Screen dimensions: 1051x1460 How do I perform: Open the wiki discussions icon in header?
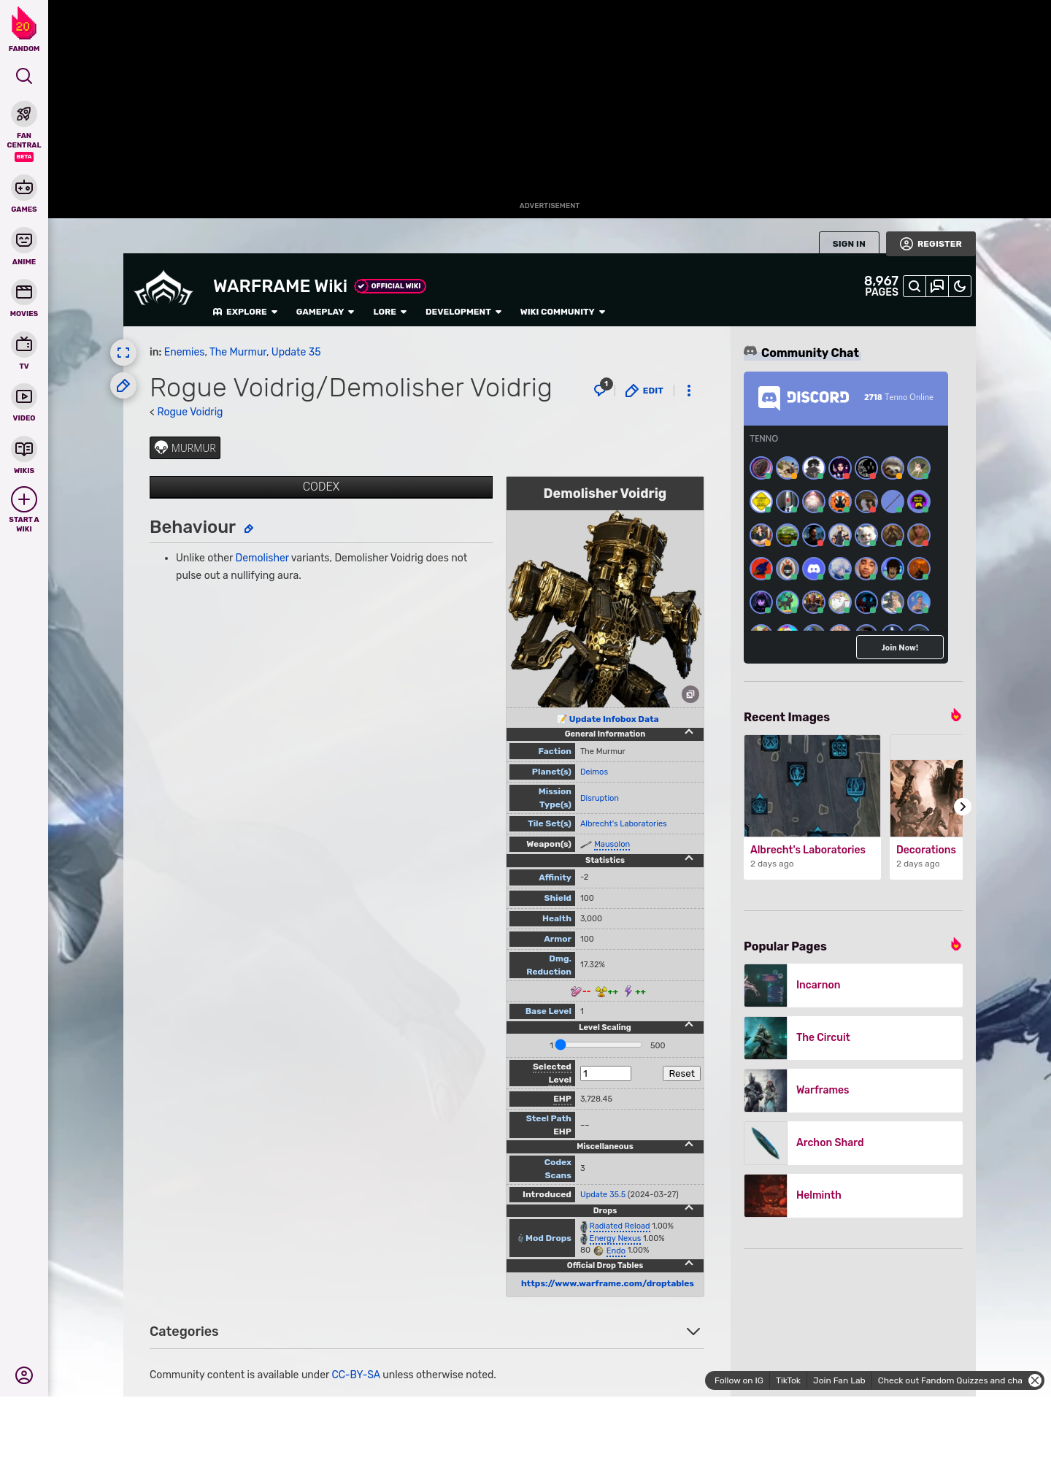937,286
